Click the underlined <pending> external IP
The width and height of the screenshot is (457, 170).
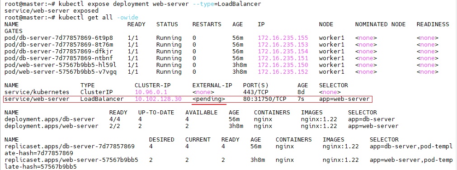tap(209, 99)
